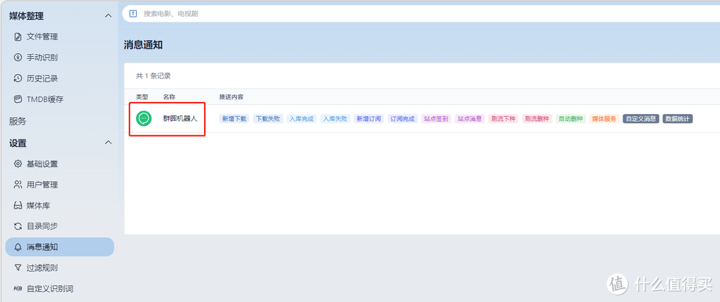Select 消息通知 menu item

coord(60,247)
